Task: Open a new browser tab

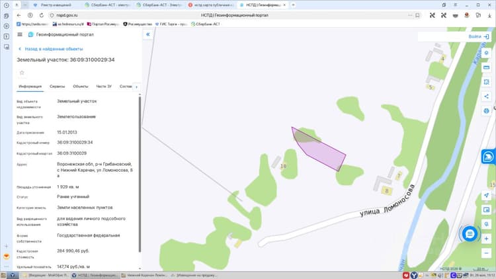Action: [293, 5]
